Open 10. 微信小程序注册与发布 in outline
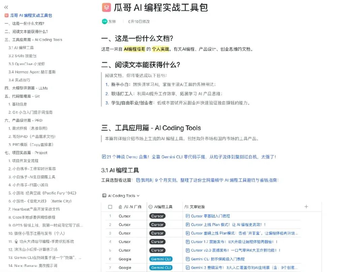This screenshot has width=364, height=272. tap(36, 234)
